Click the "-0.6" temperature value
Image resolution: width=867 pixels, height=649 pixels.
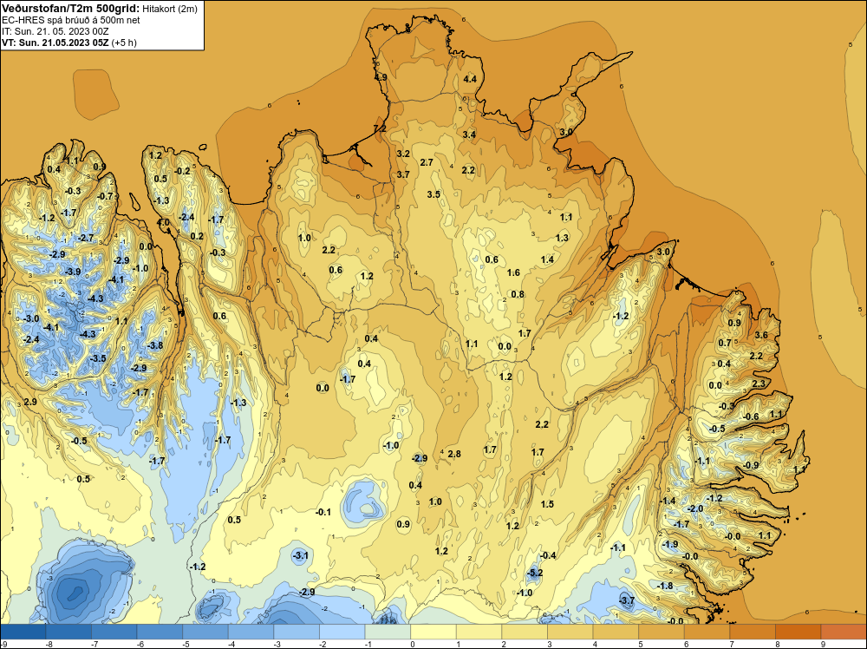click(750, 416)
